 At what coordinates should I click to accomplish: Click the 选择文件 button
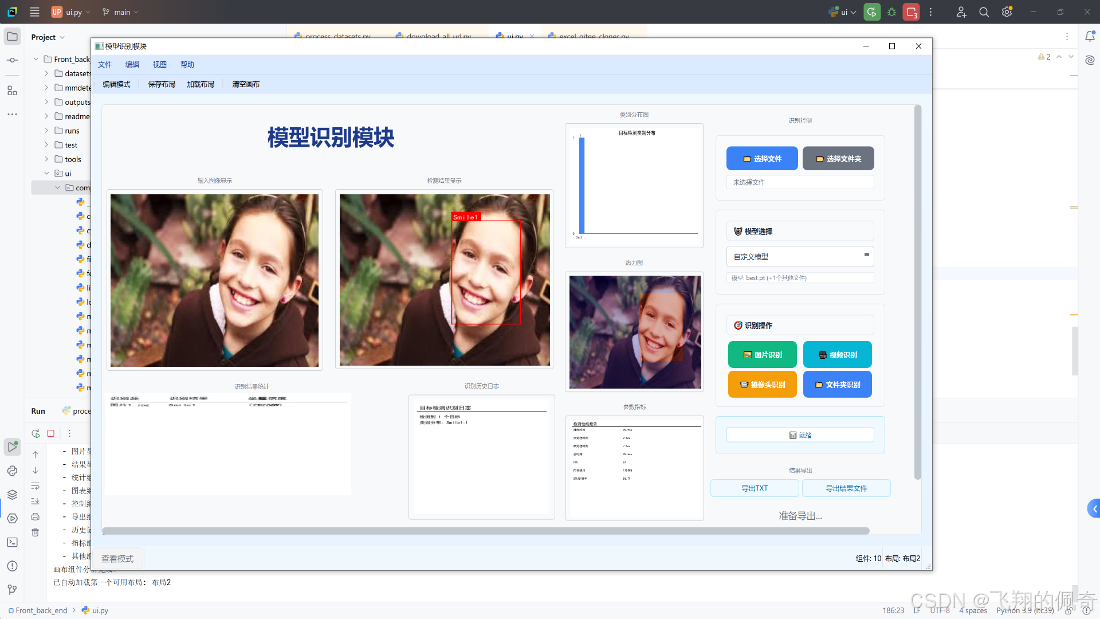[x=762, y=159]
